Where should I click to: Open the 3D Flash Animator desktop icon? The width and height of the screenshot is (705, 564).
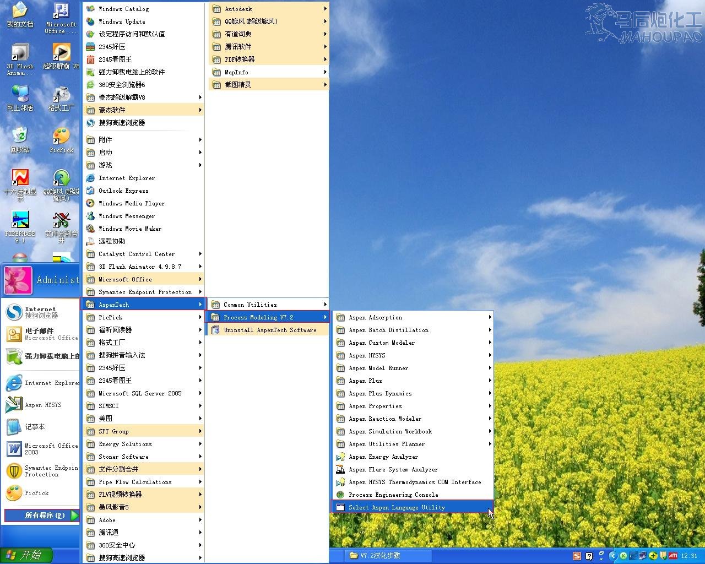tap(20, 60)
